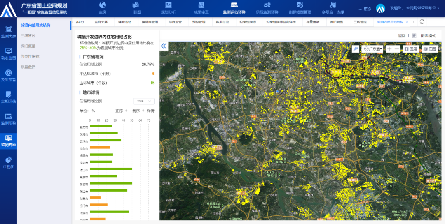The width and height of the screenshot is (445, 224).
Task: Click the 达标城市 count value 15
Action: (152, 83)
